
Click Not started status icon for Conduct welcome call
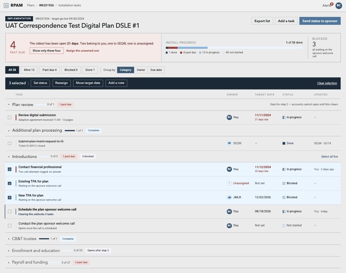click(x=284, y=226)
